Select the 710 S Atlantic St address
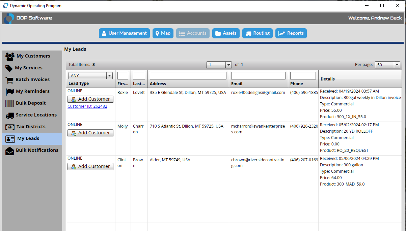The height and width of the screenshot is (231, 406). click(187, 126)
